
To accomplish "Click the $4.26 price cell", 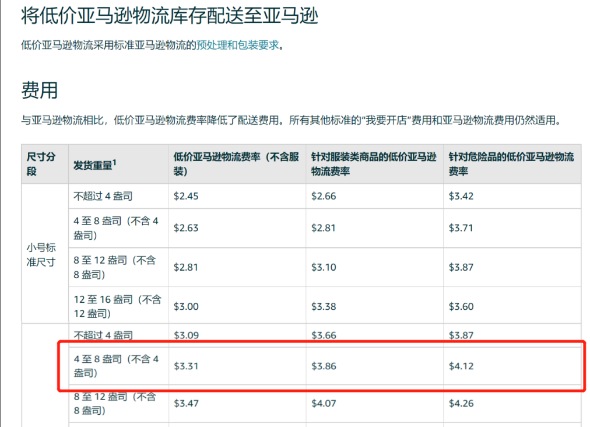I will pyautogui.click(x=512, y=403).
